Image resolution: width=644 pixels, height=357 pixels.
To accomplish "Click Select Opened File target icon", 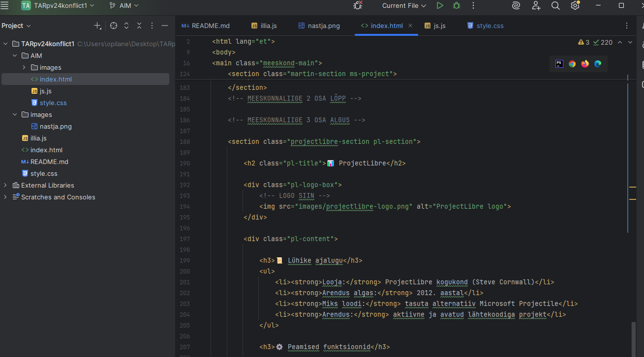I will click(114, 26).
